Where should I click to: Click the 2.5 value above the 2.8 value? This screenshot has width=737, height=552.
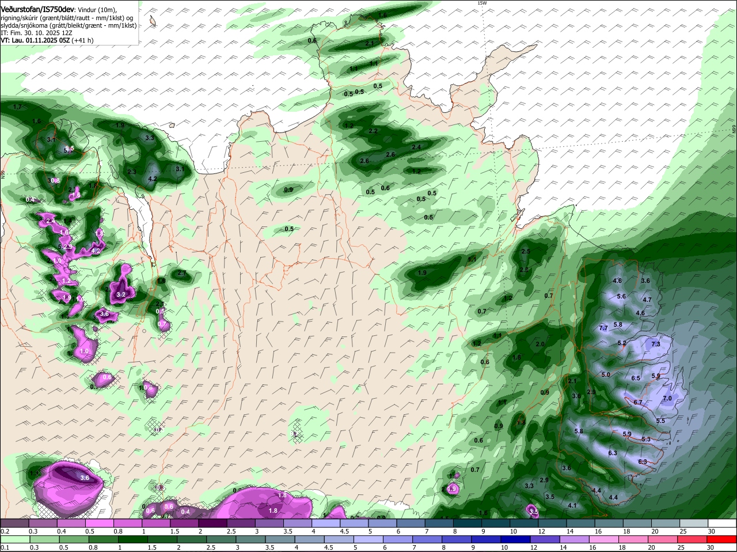point(526,251)
